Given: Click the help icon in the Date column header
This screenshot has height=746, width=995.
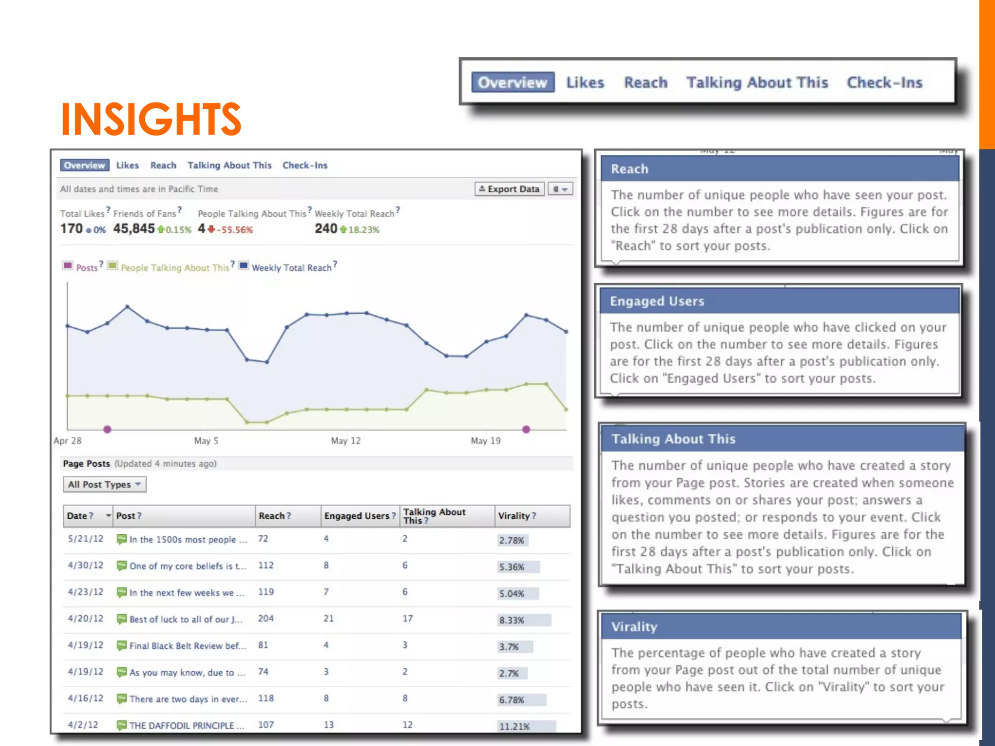Looking at the screenshot, I should [x=91, y=516].
